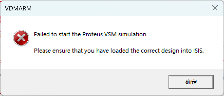This screenshot has width=224, height=96.
Task: Click the 'Failed to start' message line
Action: point(90,34)
